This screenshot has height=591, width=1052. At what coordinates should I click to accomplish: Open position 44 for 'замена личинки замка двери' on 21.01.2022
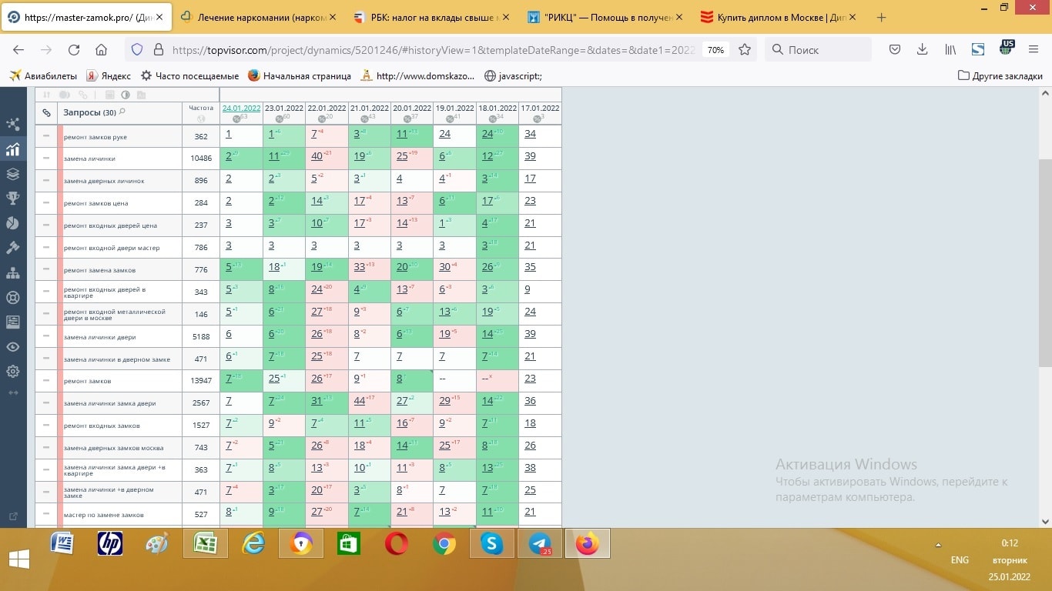(359, 401)
